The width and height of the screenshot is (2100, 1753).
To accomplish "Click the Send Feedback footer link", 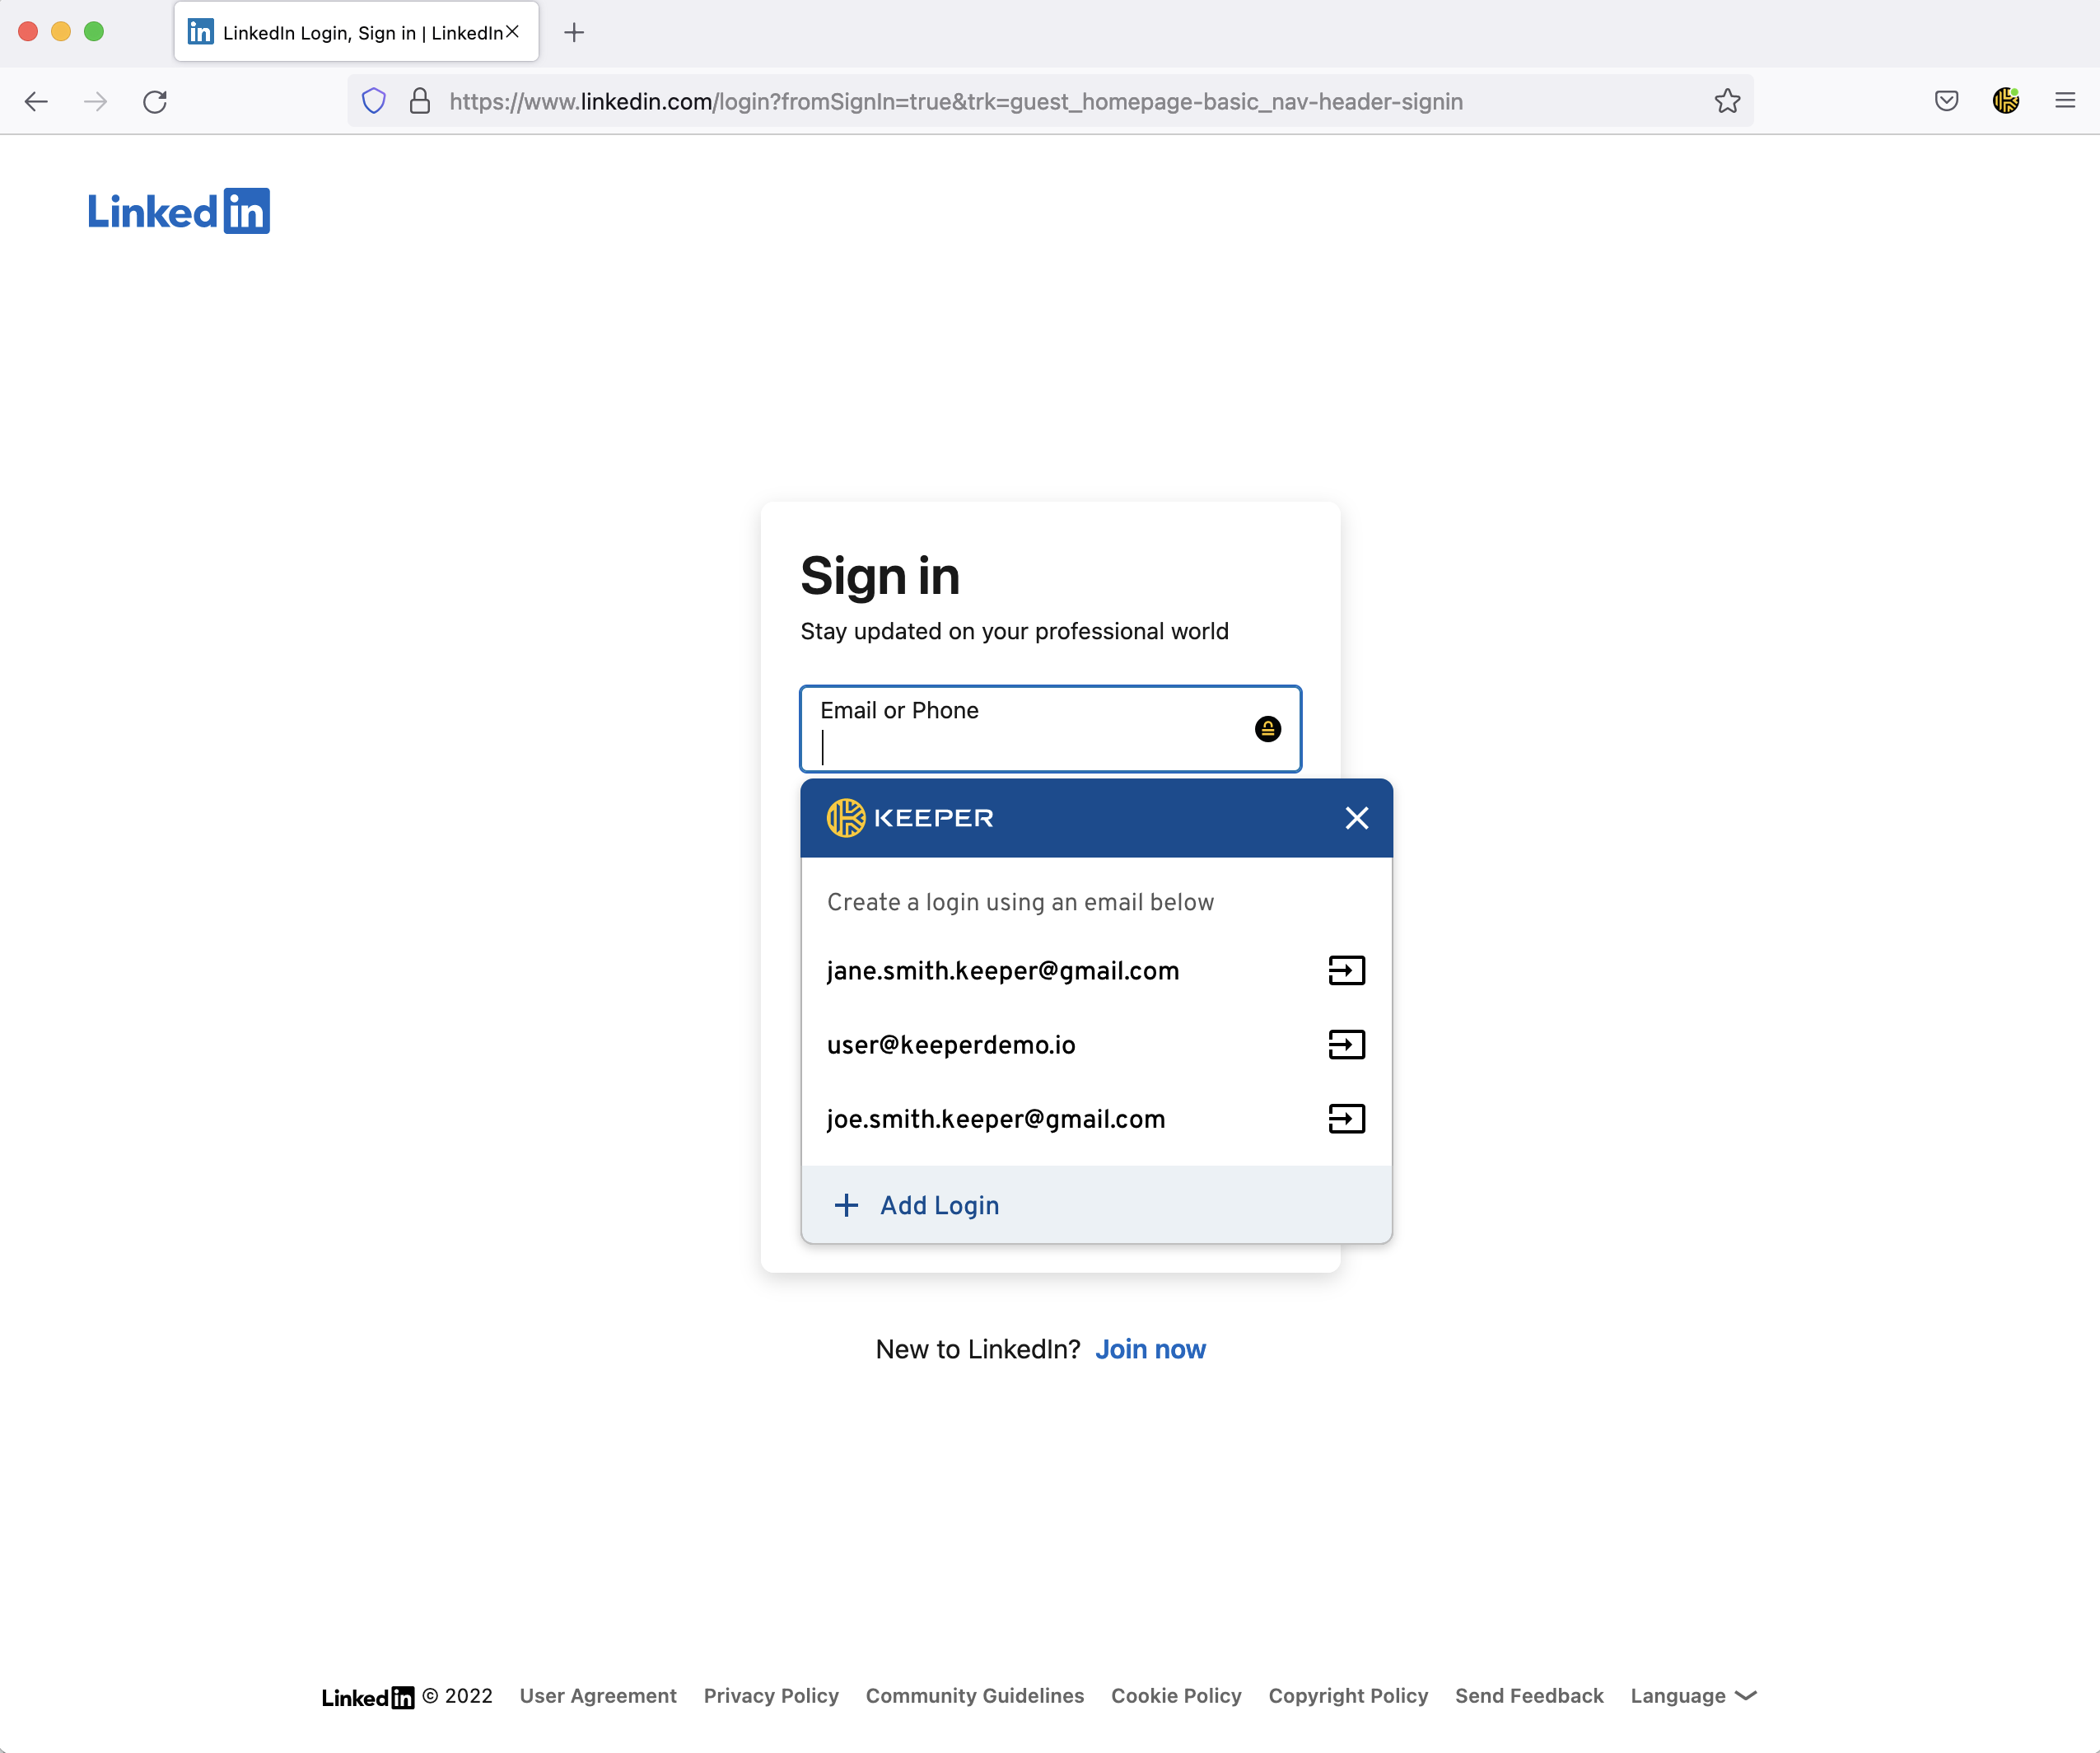I will point(1529,1696).
